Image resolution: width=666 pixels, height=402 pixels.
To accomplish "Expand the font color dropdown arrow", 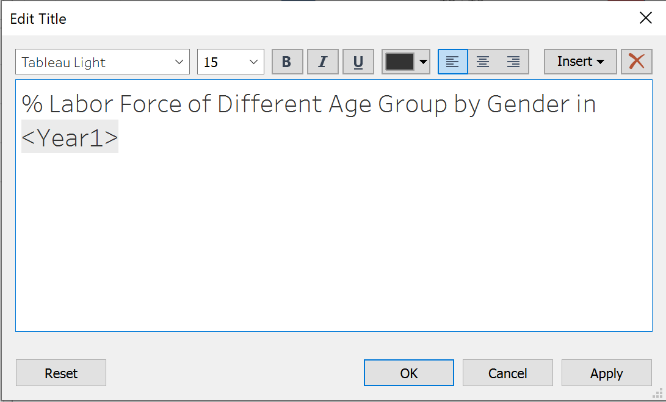I will click(x=424, y=62).
